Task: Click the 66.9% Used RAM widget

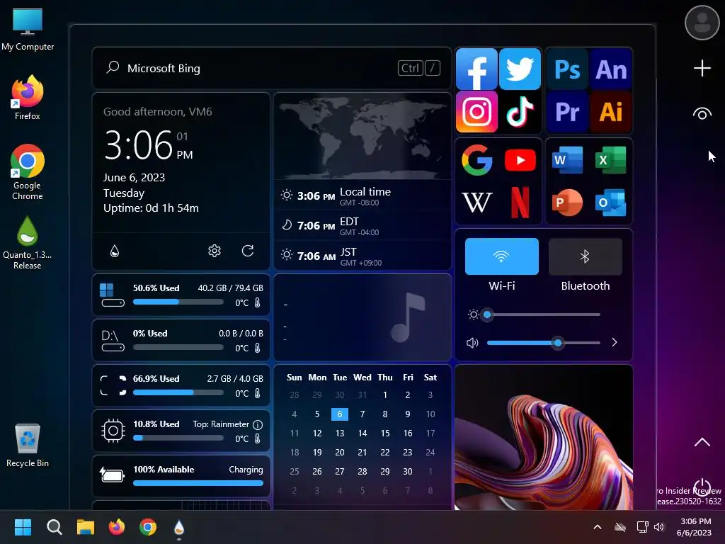Action: click(181, 385)
